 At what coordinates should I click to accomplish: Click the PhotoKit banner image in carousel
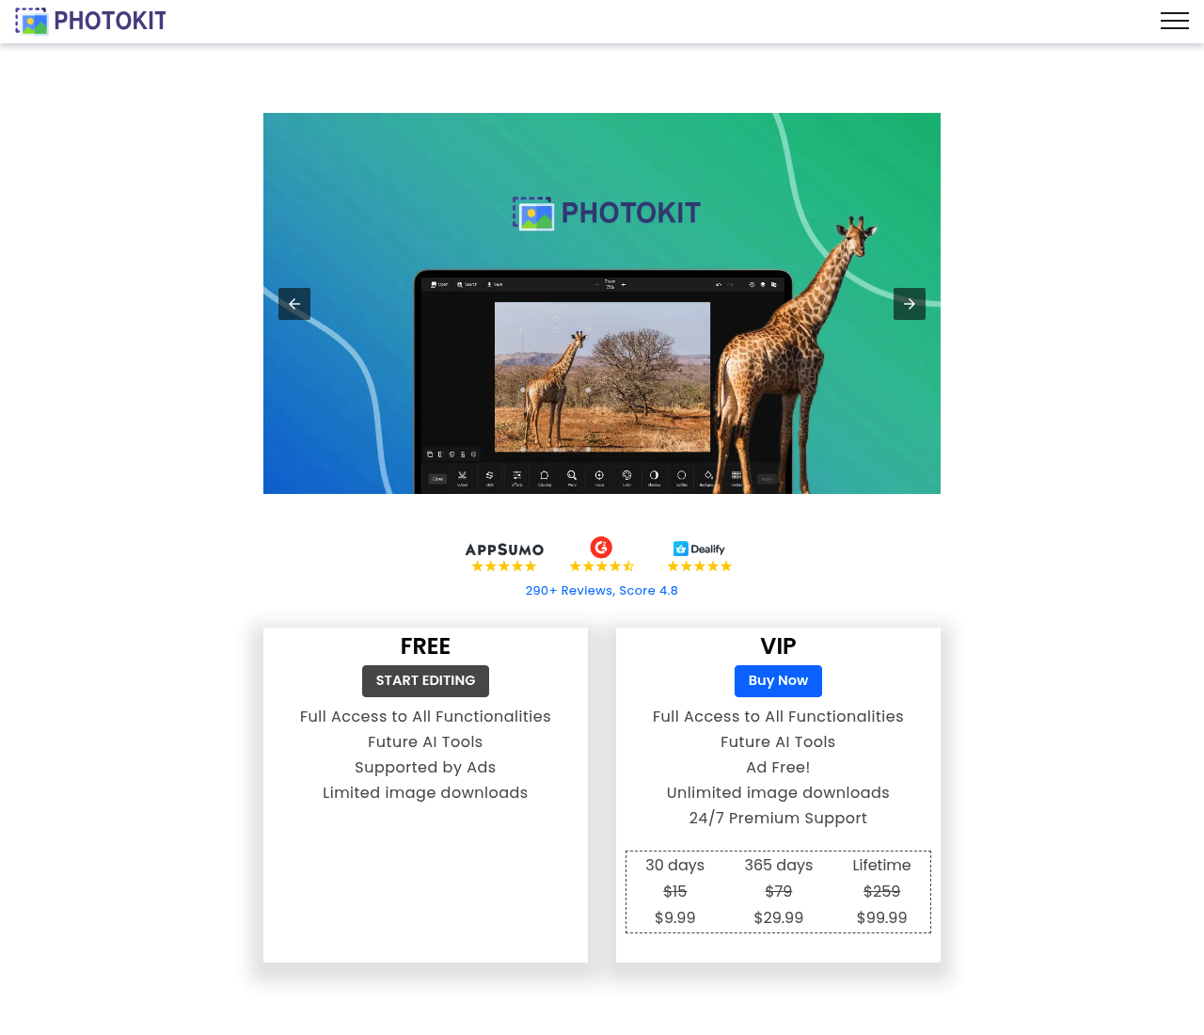pos(602,303)
